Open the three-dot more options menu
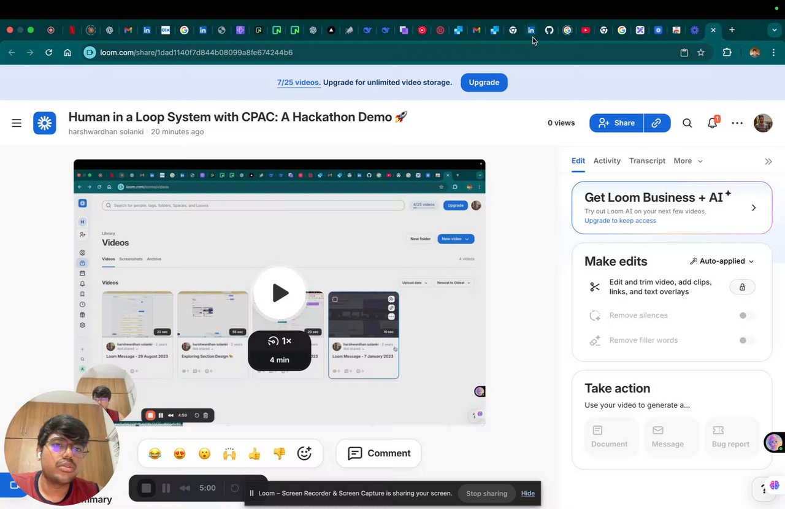785x509 pixels. point(737,123)
